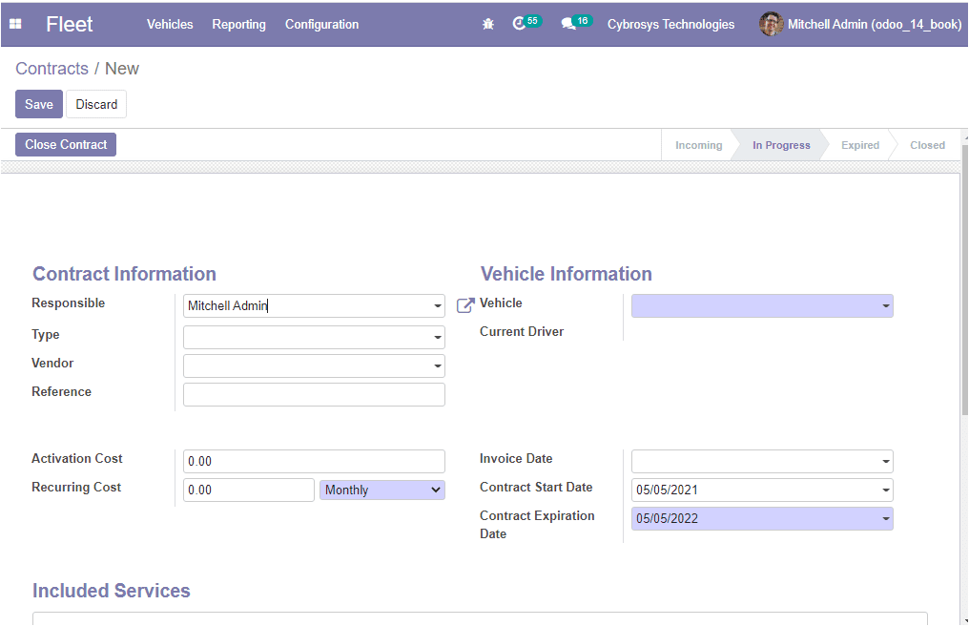Click the Close Contract button
This screenshot has height=626, width=969.
click(x=66, y=144)
